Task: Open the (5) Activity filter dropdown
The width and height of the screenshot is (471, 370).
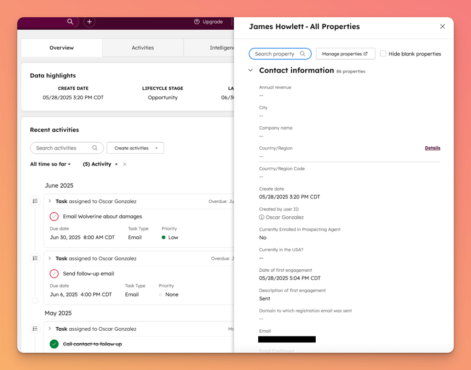Action: (x=100, y=165)
